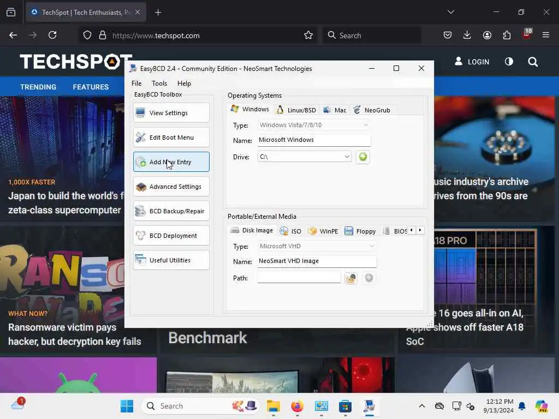
Task: Open Advanced Settings in EasyBCD
Action: 171,187
